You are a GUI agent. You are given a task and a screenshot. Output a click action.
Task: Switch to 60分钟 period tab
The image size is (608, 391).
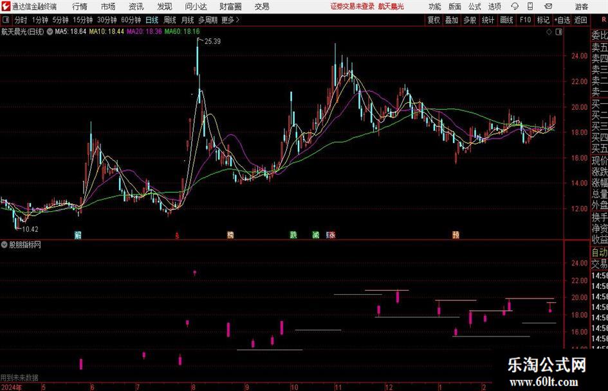131,20
